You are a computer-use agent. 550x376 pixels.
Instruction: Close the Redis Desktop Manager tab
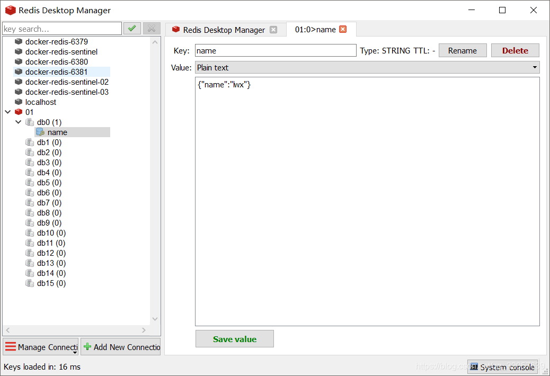point(273,30)
